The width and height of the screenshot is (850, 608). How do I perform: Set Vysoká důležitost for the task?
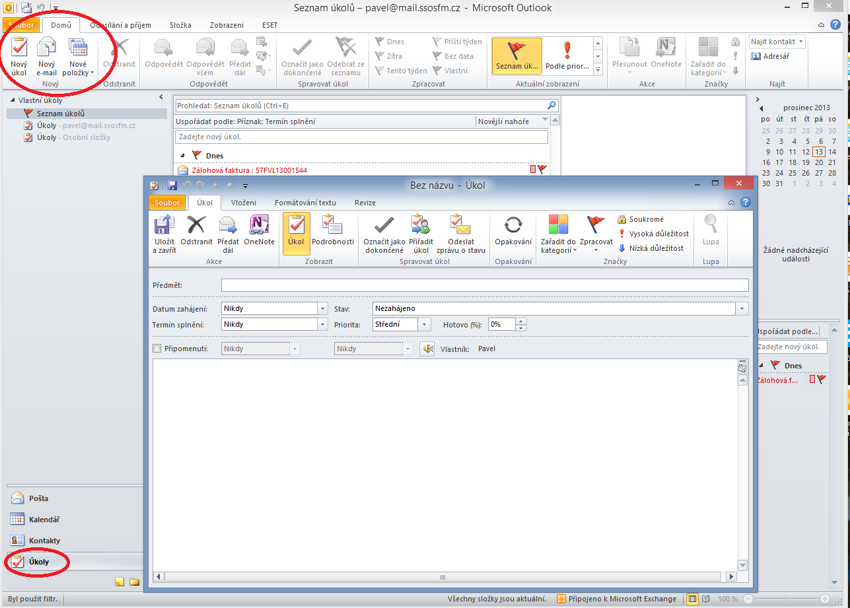(x=653, y=234)
